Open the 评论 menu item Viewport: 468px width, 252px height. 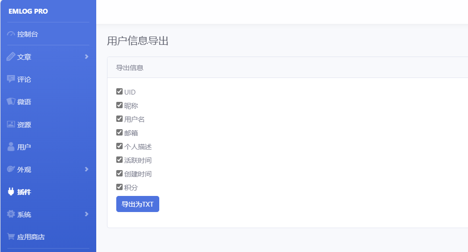(24, 79)
